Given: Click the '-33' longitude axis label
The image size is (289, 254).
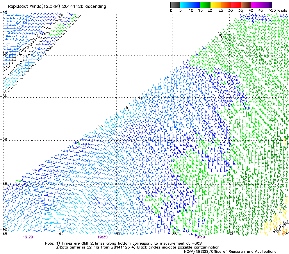Looking at the screenshot, I should pos(230,234).
